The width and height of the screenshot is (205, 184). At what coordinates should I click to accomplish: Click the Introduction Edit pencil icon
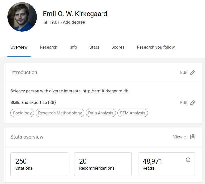[193, 72]
